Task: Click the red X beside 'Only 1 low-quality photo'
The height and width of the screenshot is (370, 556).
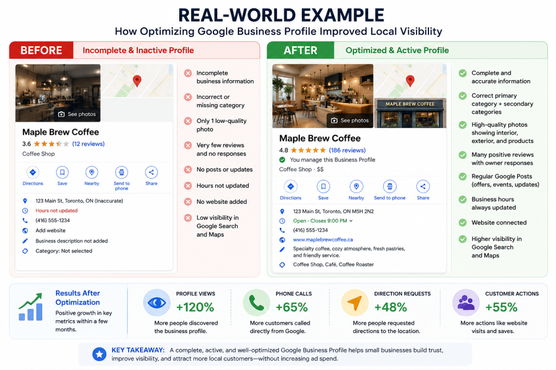Action: [x=188, y=121]
